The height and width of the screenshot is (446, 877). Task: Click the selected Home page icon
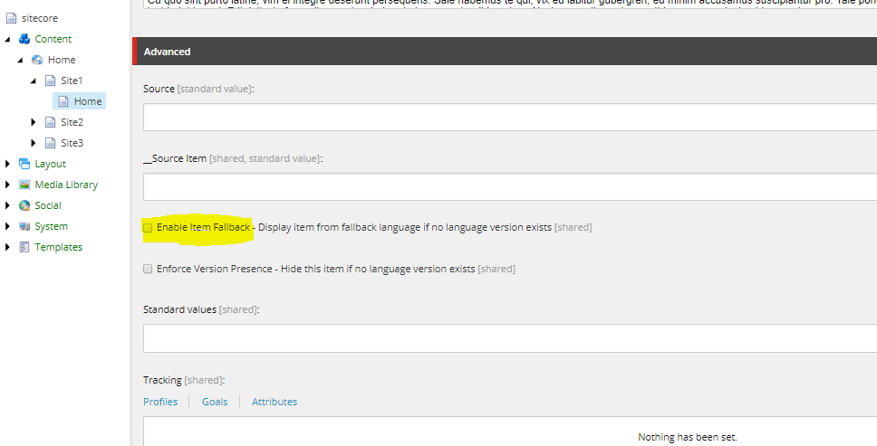pyautogui.click(x=63, y=101)
